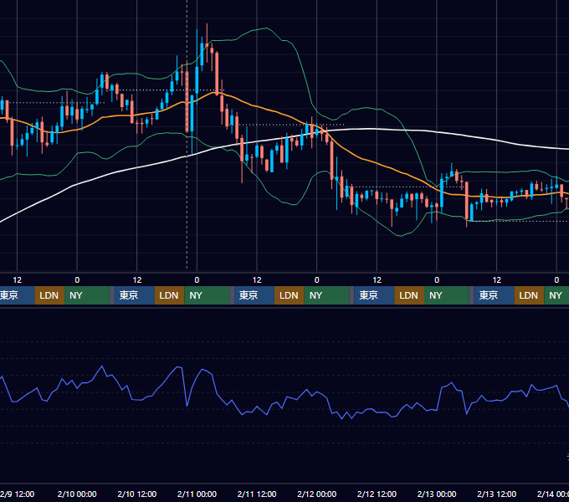Click the "2/10 12:00" time axis label
The height and width of the screenshot is (502, 569).
(x=136, y=494)
